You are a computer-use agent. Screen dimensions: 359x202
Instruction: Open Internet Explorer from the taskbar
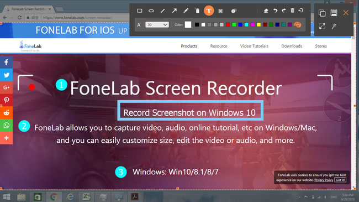[x=70, y=197]
